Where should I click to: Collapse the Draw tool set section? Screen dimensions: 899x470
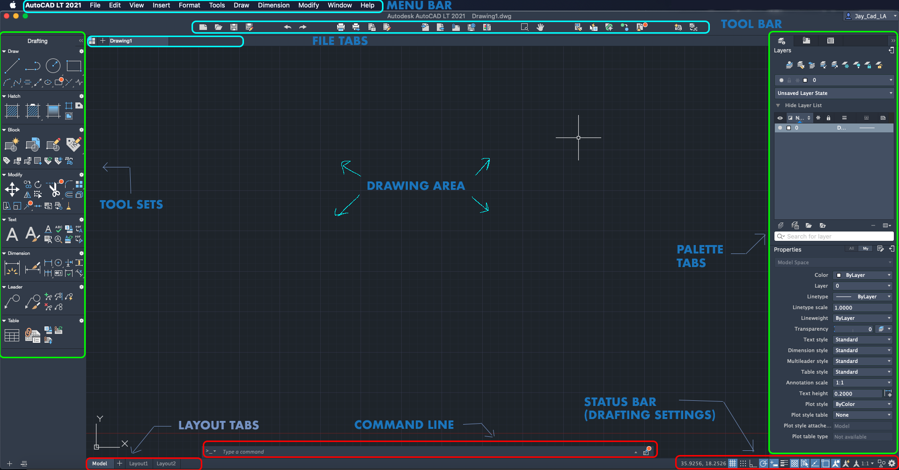[4, 51]
